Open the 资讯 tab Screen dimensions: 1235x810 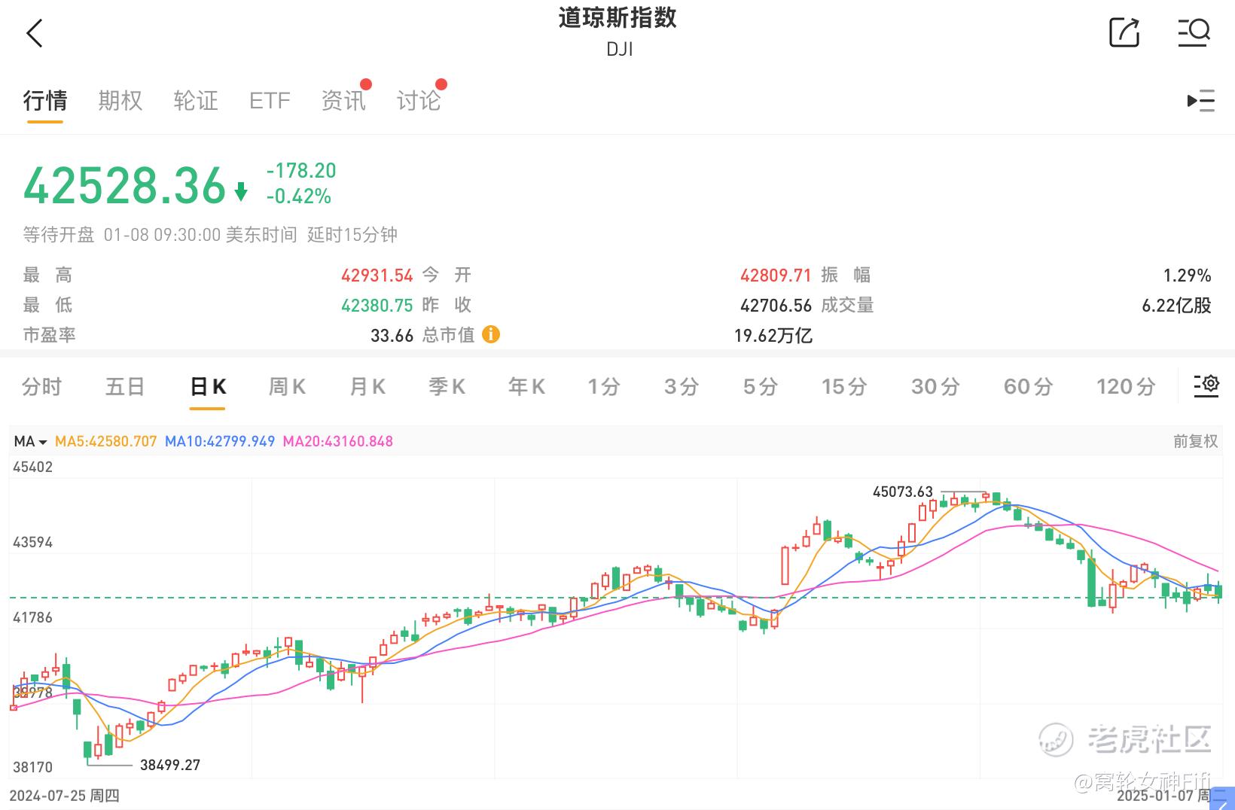[343, 100]
